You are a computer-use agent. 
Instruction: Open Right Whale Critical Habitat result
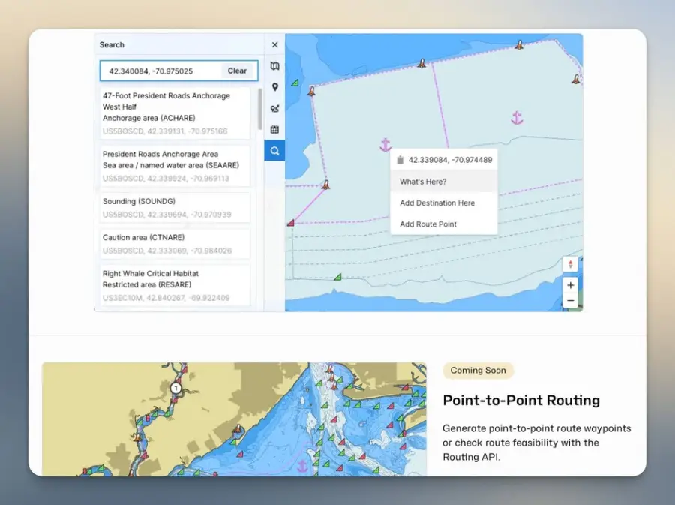[175, 285]
